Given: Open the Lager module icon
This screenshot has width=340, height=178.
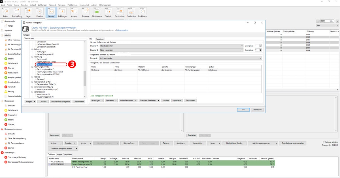Looking at the screenshot, I should (28, 12).
